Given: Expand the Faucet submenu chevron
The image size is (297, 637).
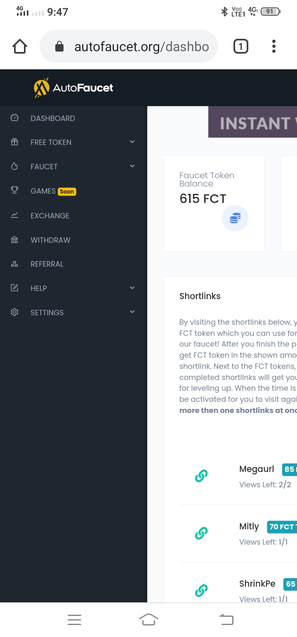Looking at the screenshot, I should coord(132,166).
